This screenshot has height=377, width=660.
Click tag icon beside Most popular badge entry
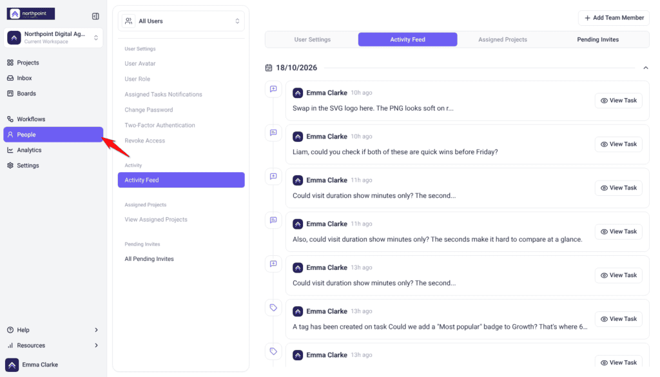point(273,308)
